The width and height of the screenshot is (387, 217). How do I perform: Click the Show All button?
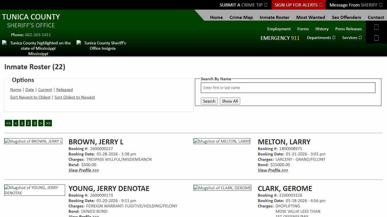point(230,101)
